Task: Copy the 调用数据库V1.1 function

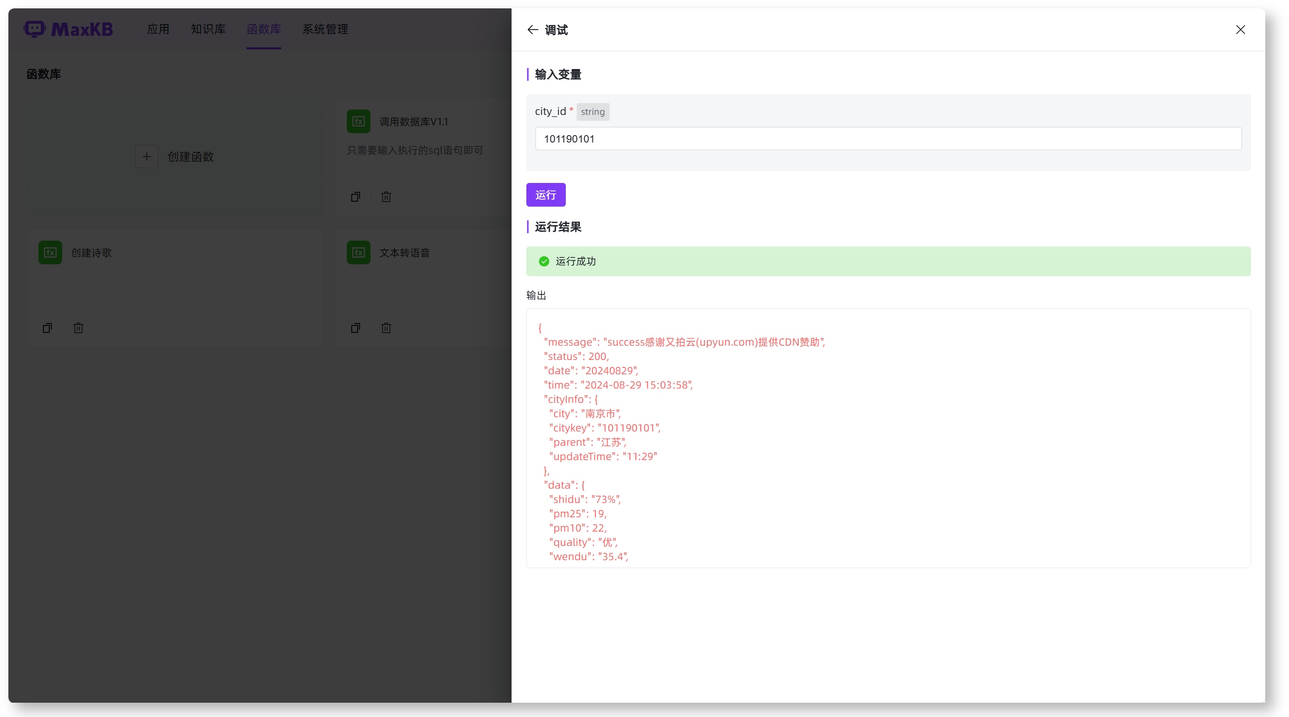Action: 355,197
